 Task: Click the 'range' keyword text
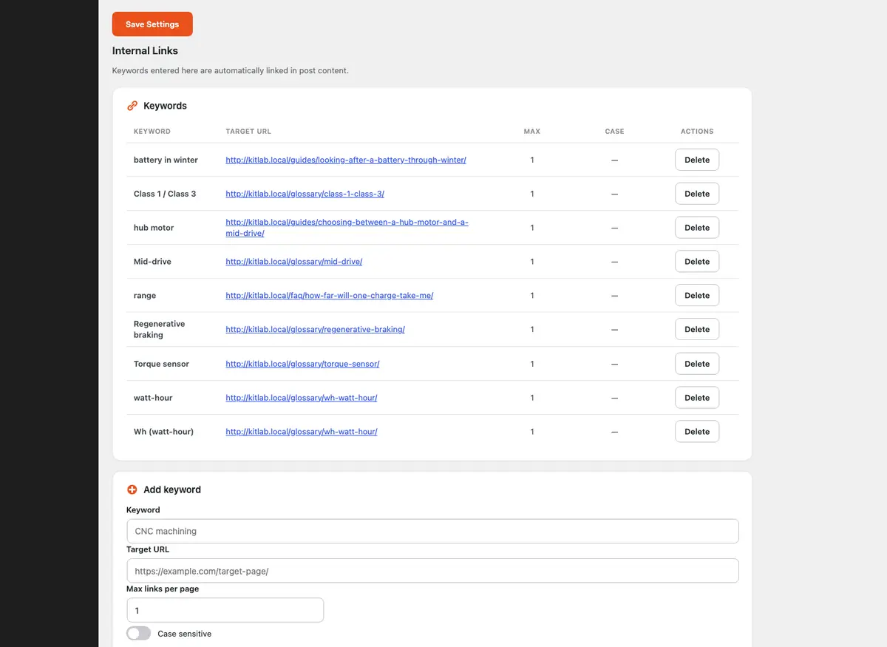coord(145,296)
